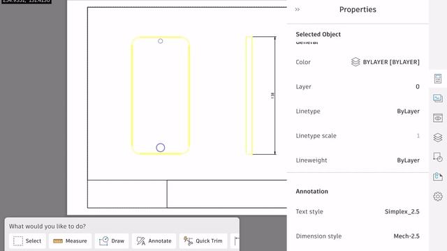
Task: Change the Layer value 0
Action: (x=418, y=86)
